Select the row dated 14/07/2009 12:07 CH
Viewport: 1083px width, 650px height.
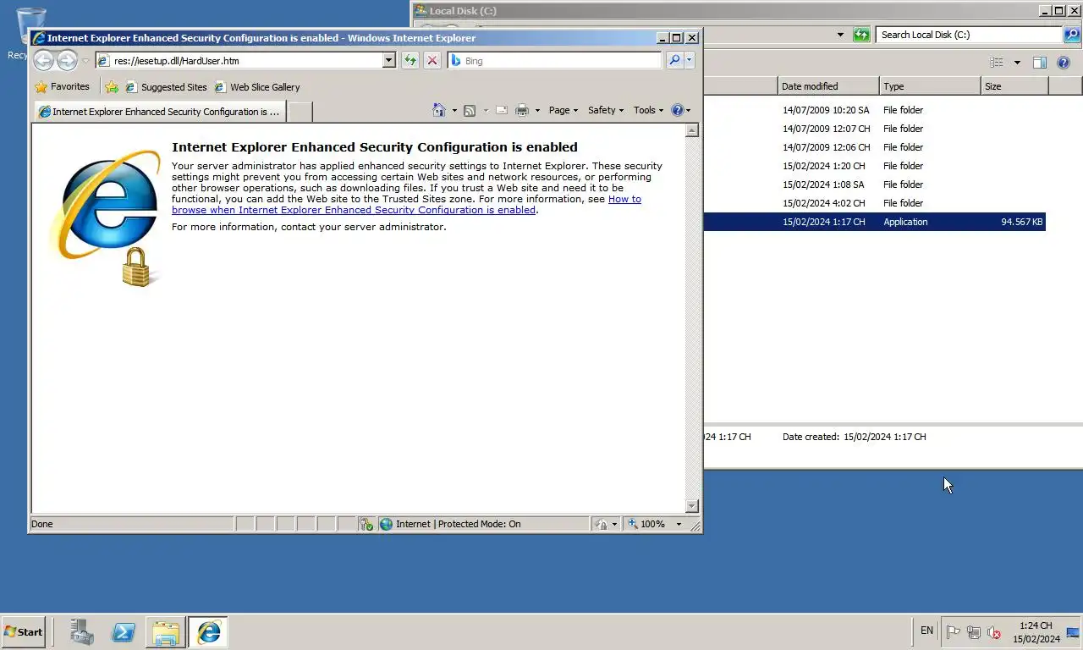(x=875, y=129)
